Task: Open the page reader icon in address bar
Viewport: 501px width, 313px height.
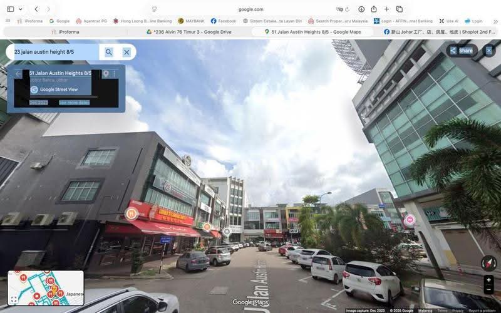Action: [154, 9]
